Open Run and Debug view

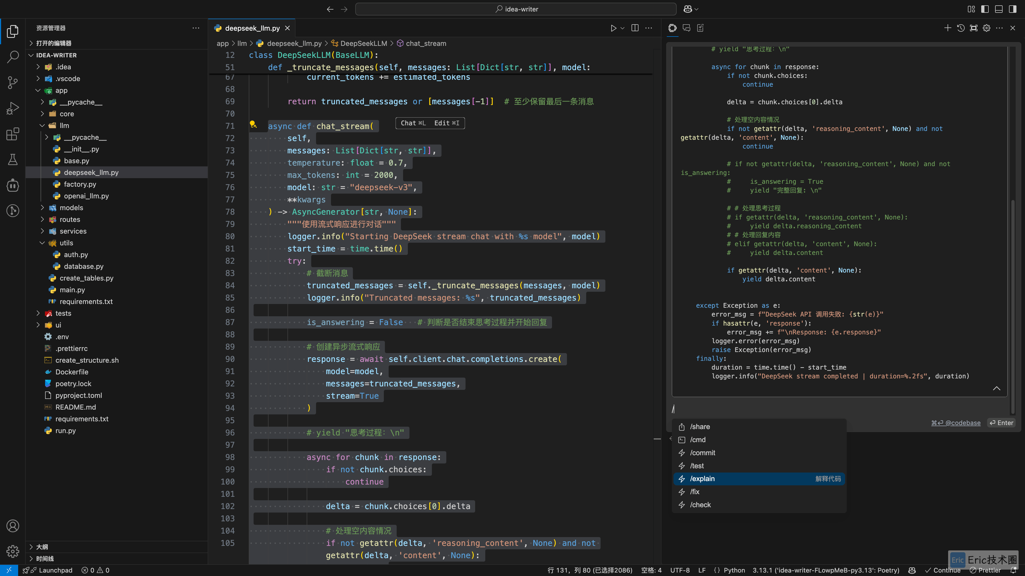click(13, 108)
